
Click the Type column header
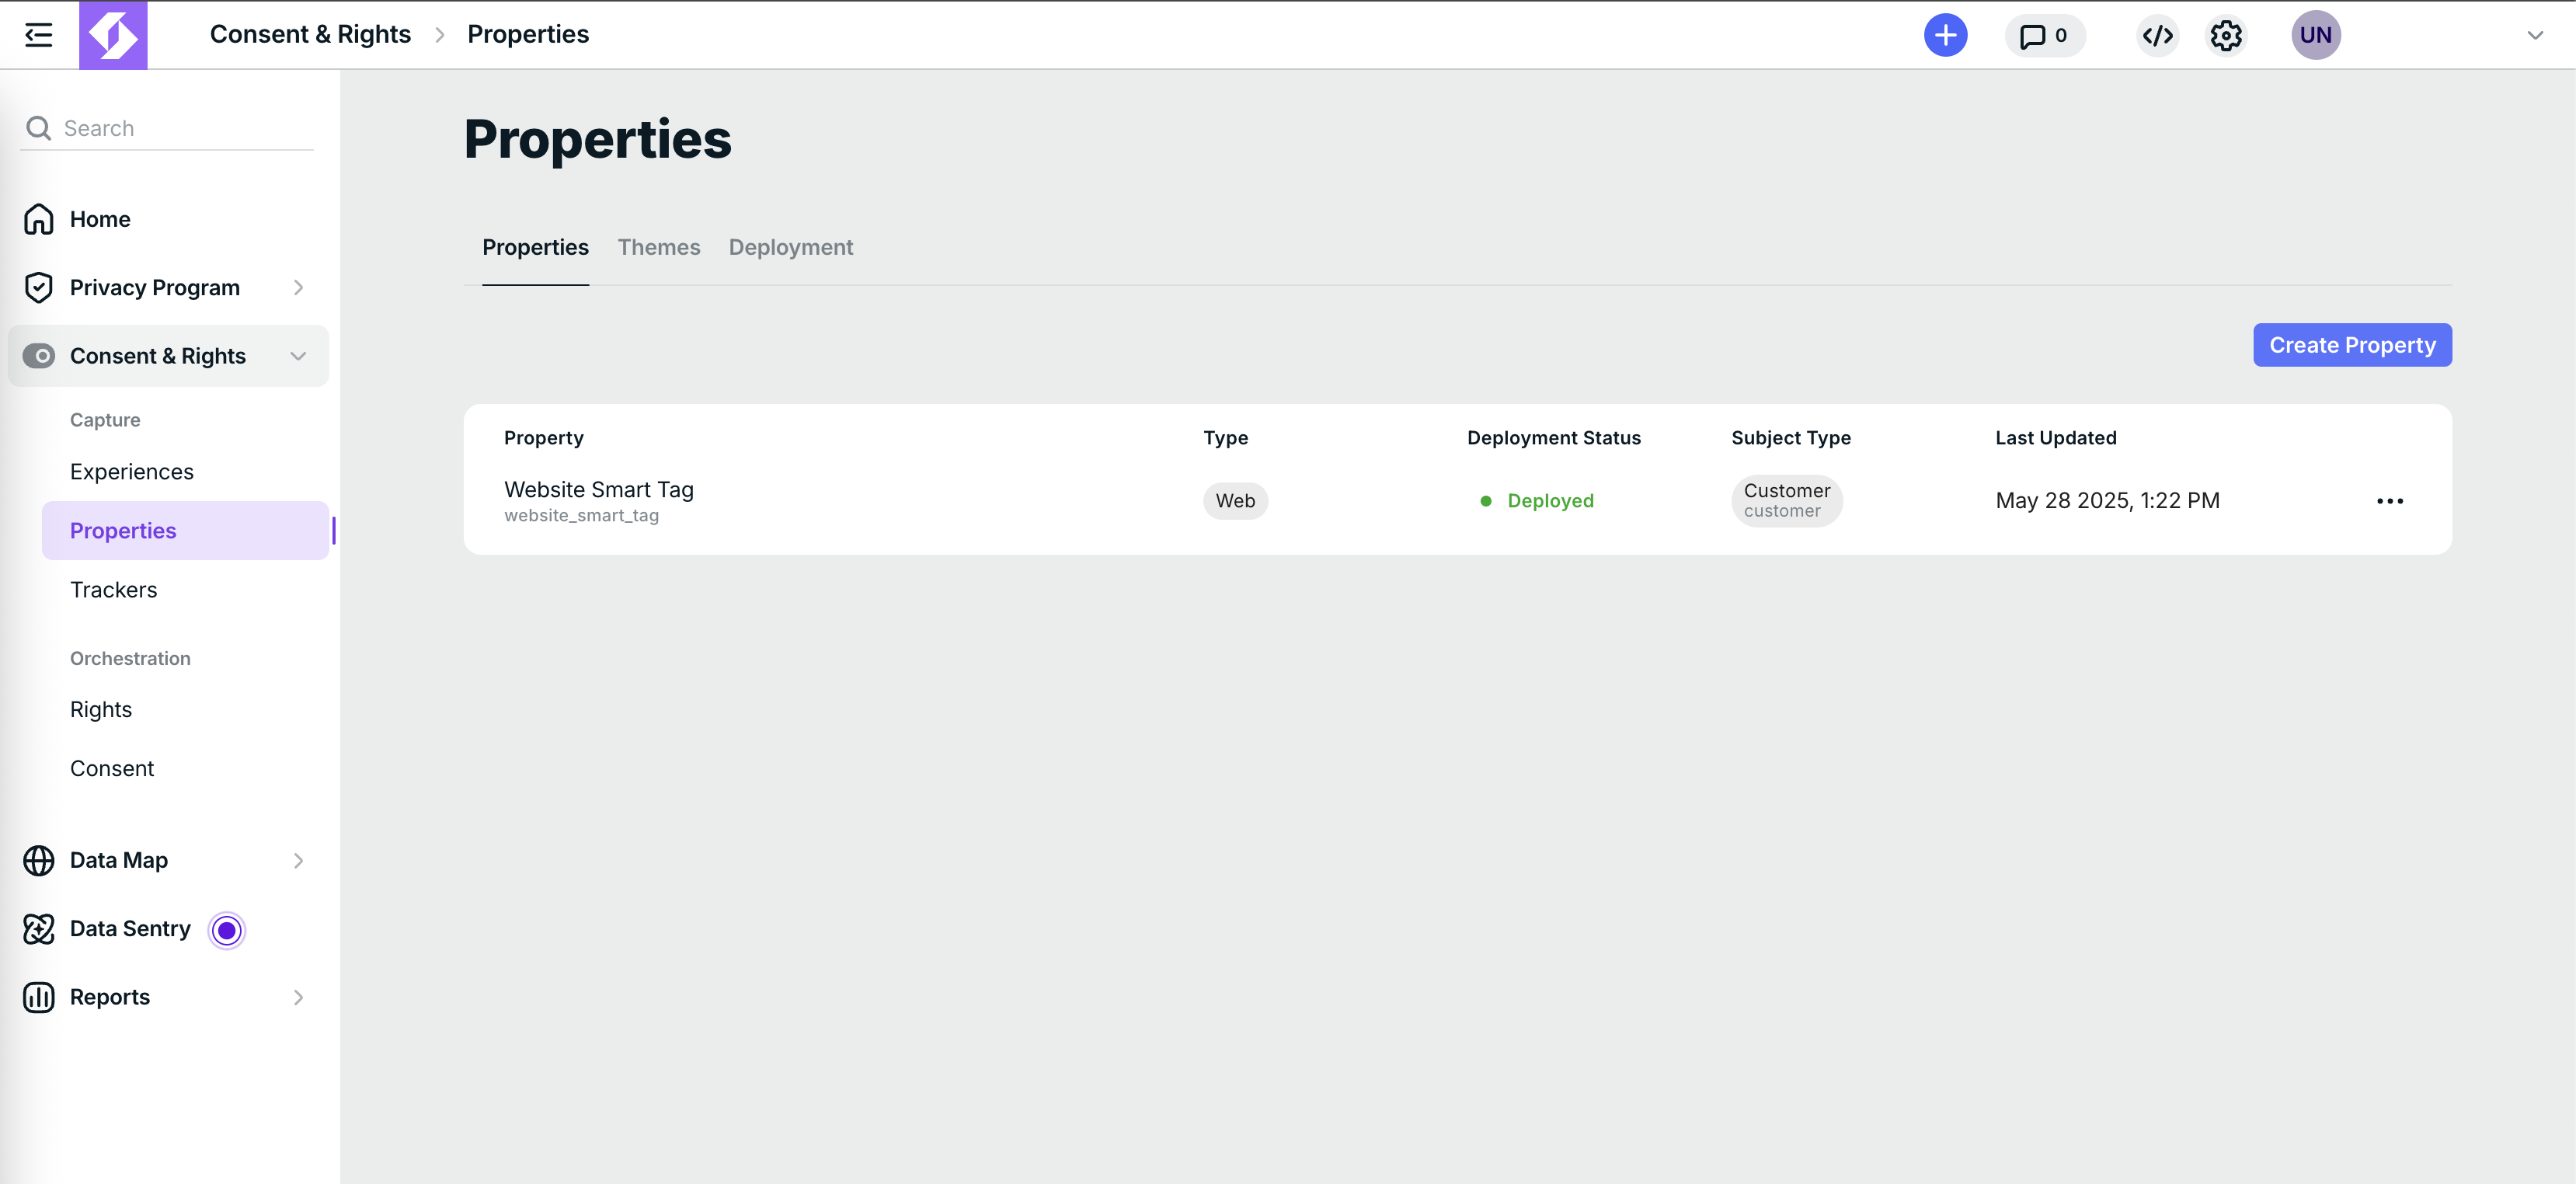[x=1226, y=438]
